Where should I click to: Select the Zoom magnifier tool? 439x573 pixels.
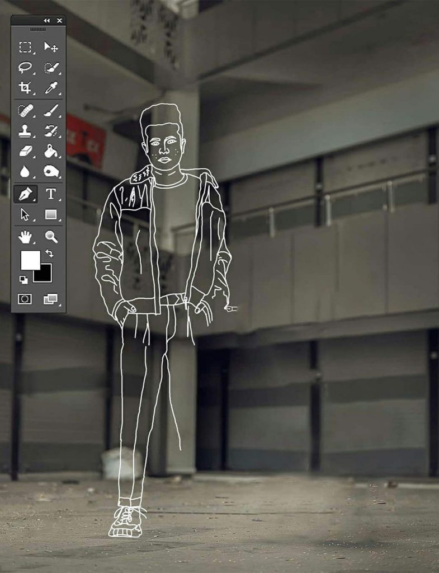click(x=51, y=237)
